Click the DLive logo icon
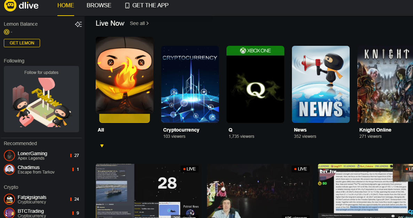 [10, 6]
